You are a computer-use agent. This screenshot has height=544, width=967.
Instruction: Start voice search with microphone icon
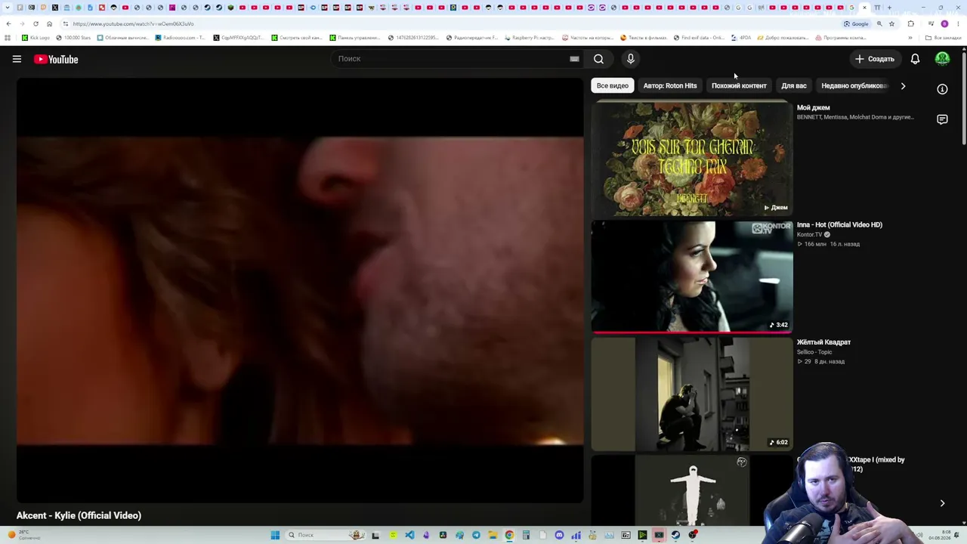(x=631, y=59)
